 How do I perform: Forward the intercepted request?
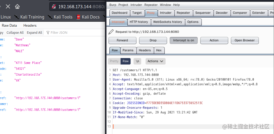[x=122, y=40]
